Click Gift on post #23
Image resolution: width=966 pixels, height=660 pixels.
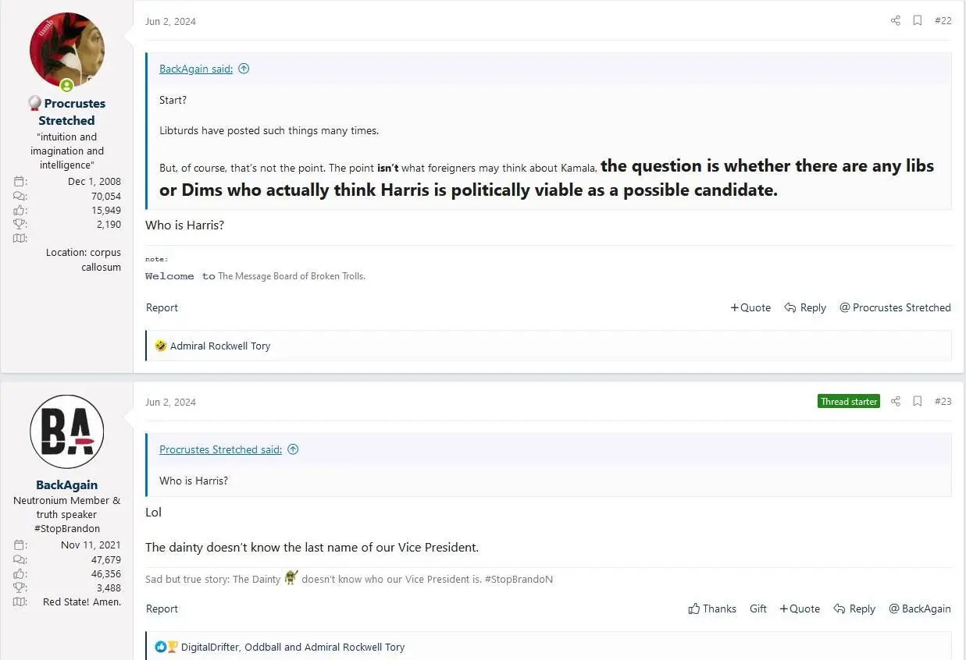[x=758, y=609]
